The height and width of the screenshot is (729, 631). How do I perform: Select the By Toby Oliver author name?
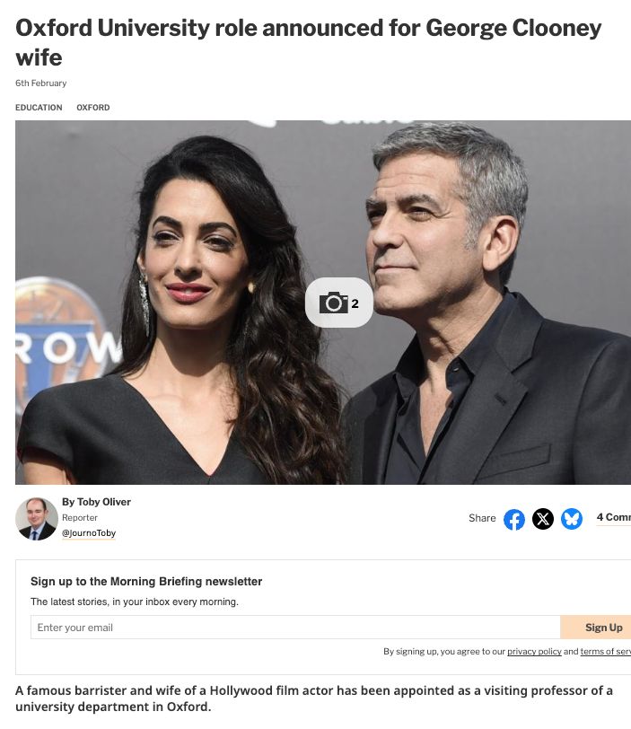coord(96,502)
